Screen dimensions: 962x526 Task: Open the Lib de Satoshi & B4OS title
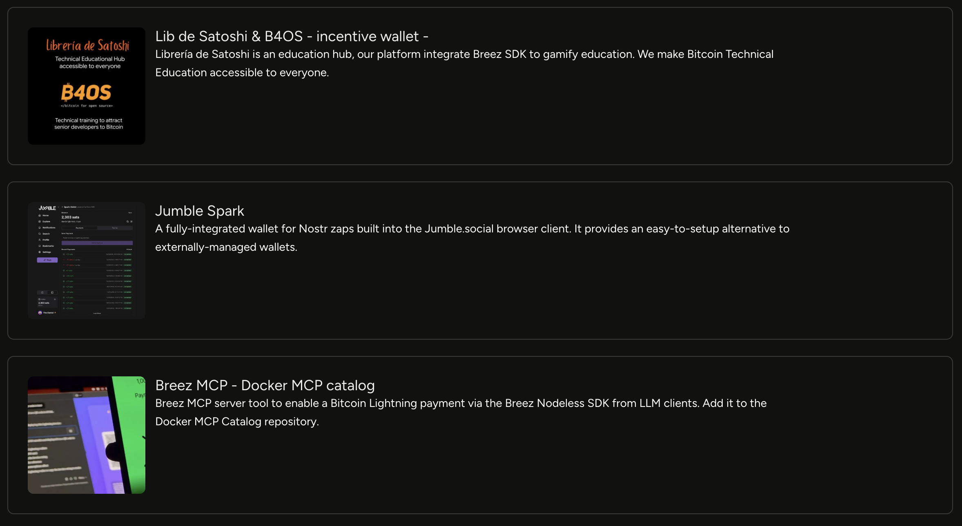291,36
